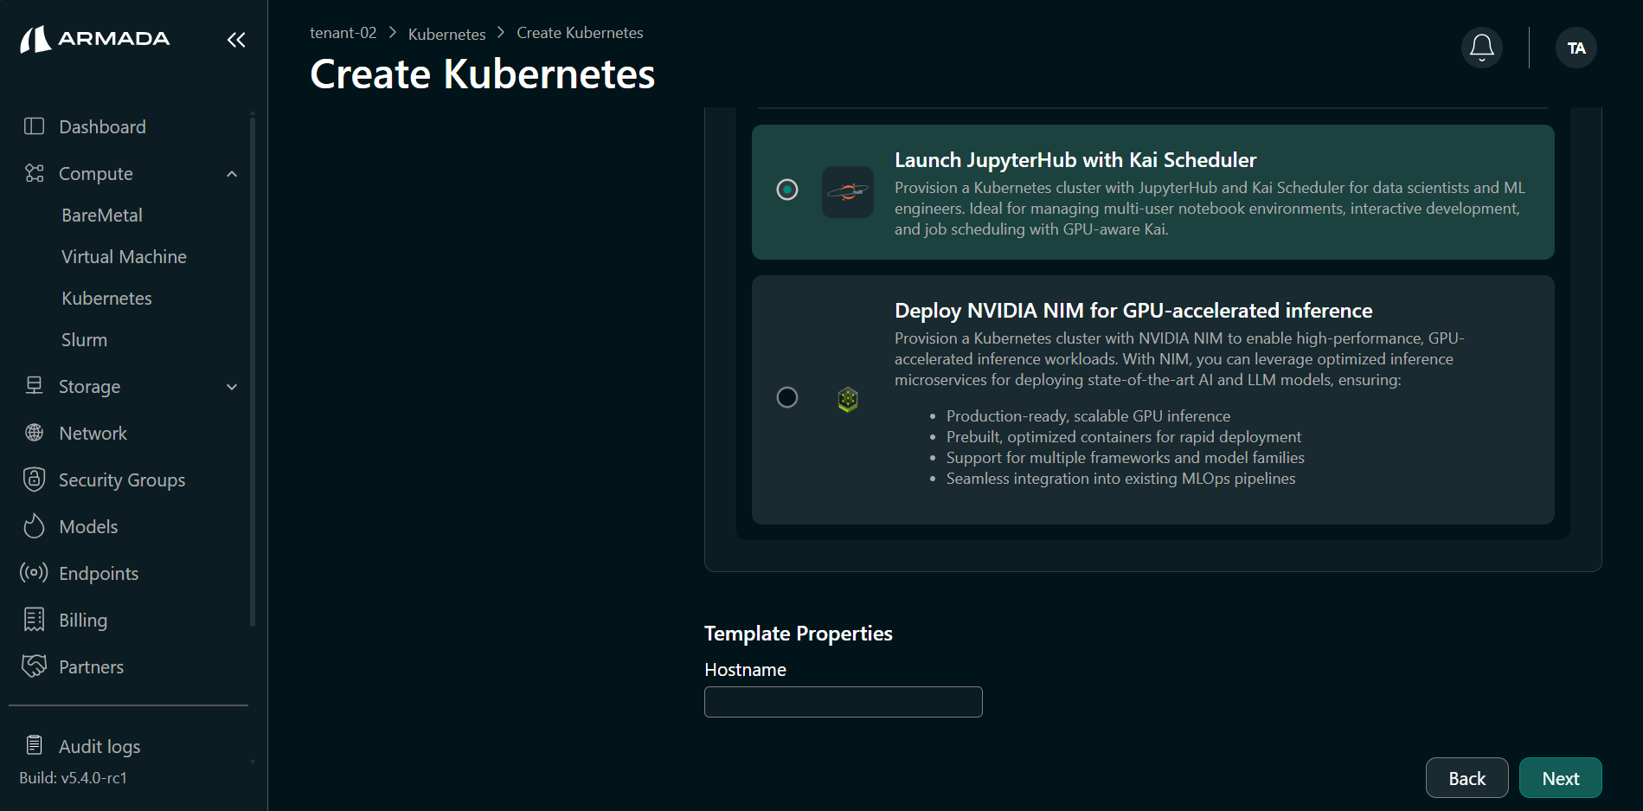Click the sidebar scrollbar

253,372
